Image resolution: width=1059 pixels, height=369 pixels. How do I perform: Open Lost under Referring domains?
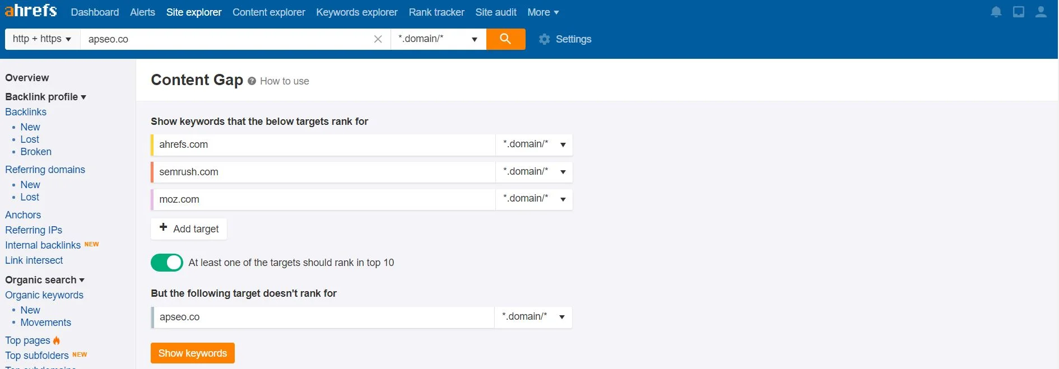point(30,197)
